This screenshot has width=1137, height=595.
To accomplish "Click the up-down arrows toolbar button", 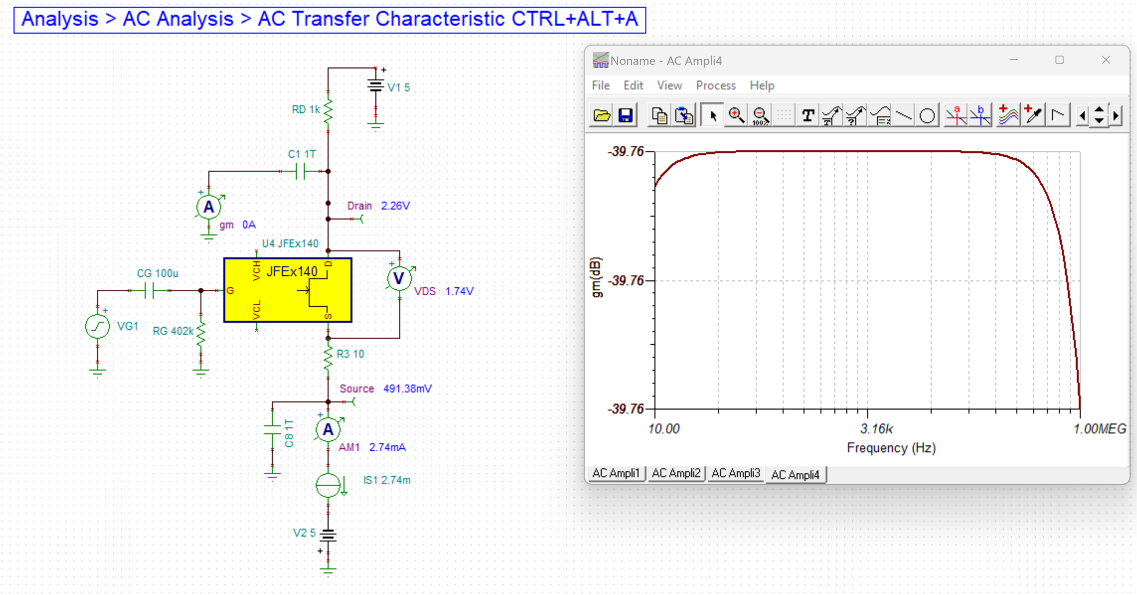I will click(1099, 115).
